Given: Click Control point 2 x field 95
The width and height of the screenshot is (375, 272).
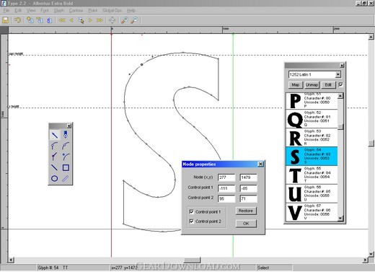Looking at the screenshot, I should [226, 198].
